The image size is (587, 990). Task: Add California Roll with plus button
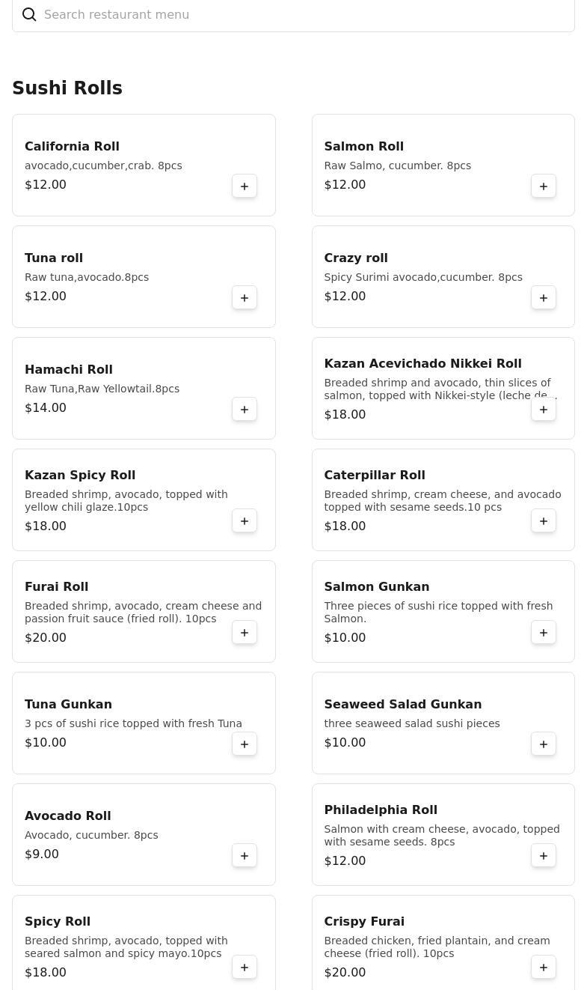pos(245,186)
